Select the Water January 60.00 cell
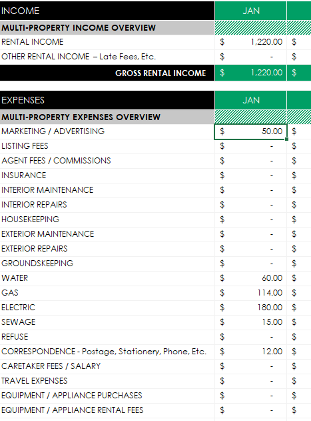Screen dimensions: 311x421 coord(250,278)
